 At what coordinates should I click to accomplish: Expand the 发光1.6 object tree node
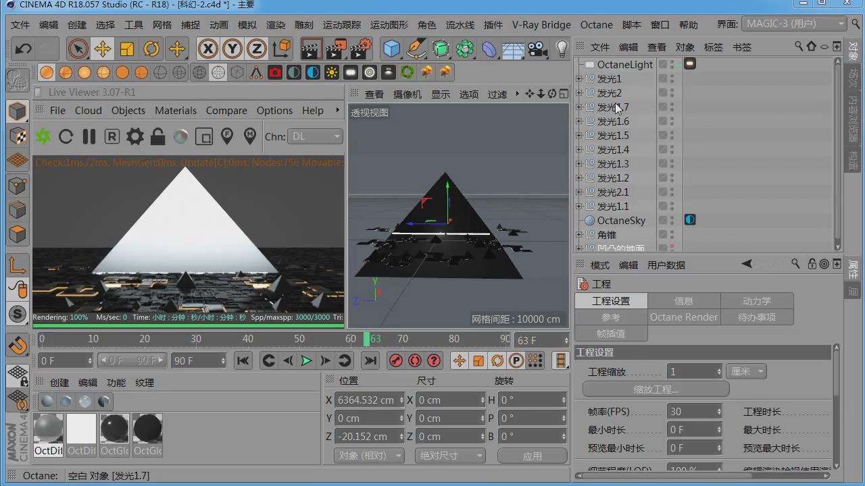point(578,122)
